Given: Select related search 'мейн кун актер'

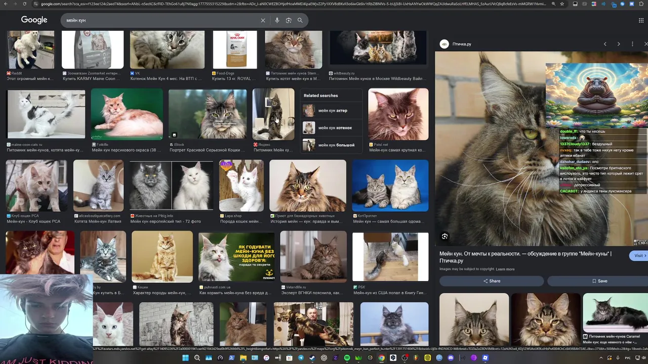Looking at the screenshot, I should point(332,111).
